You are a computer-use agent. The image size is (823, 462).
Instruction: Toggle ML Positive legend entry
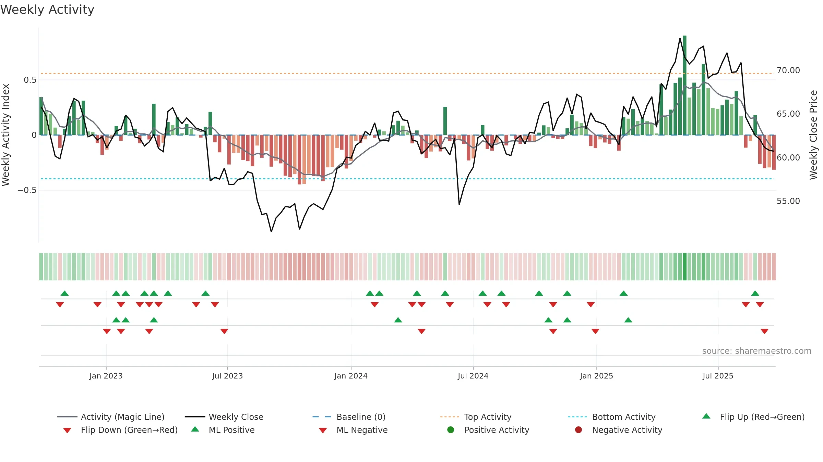[x=223, y=430]
